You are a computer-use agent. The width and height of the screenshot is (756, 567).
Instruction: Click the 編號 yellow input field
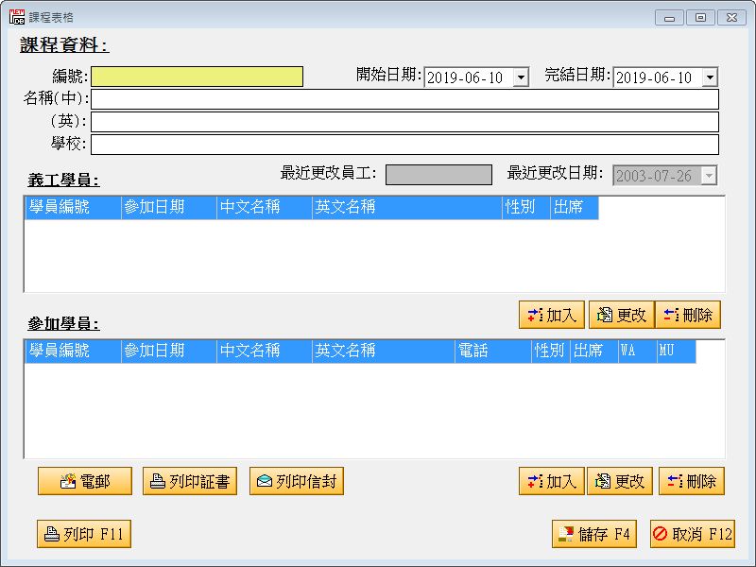(x=198, y=77)
